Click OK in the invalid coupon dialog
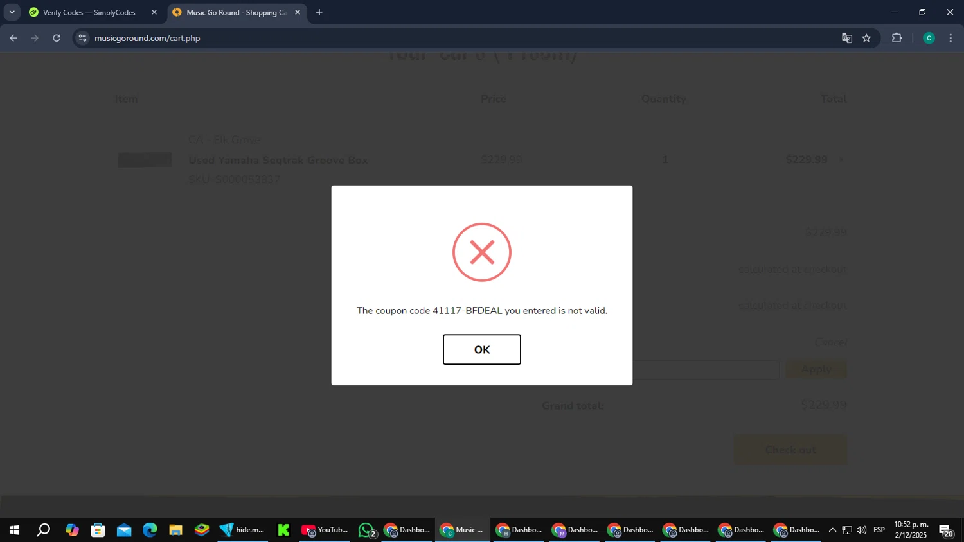 [x=481, y=349]
